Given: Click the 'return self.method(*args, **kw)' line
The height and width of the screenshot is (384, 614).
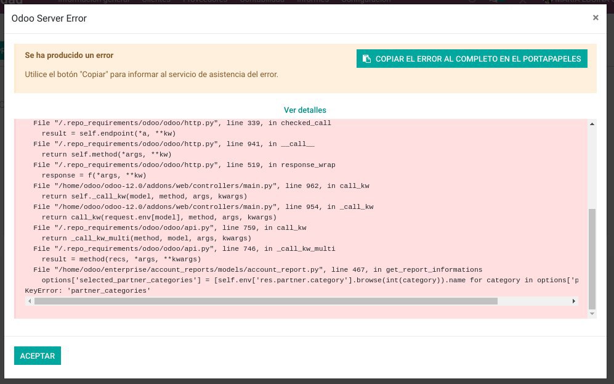Looking at the screenshot, I should pyautogui.click(x=107, y=154).
